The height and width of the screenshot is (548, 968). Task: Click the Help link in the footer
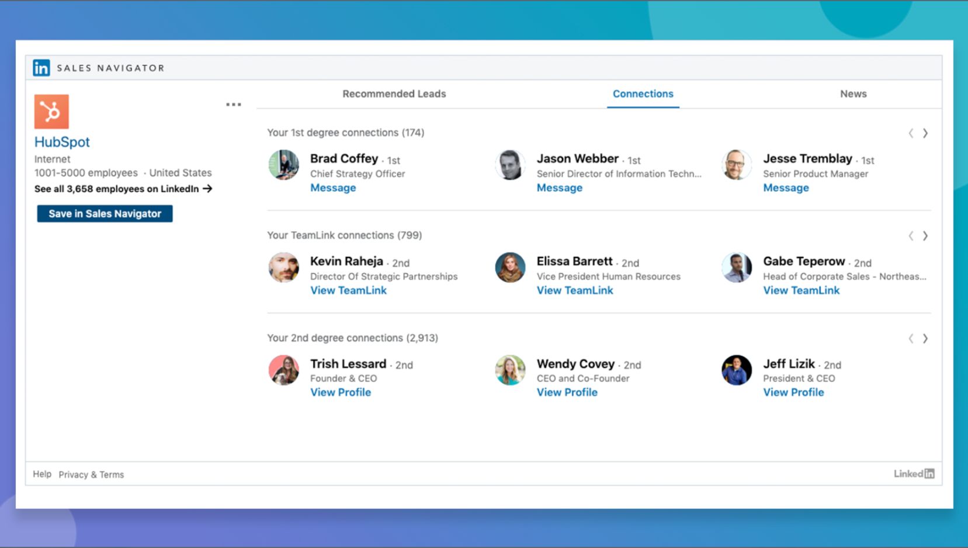click(41, 474)
